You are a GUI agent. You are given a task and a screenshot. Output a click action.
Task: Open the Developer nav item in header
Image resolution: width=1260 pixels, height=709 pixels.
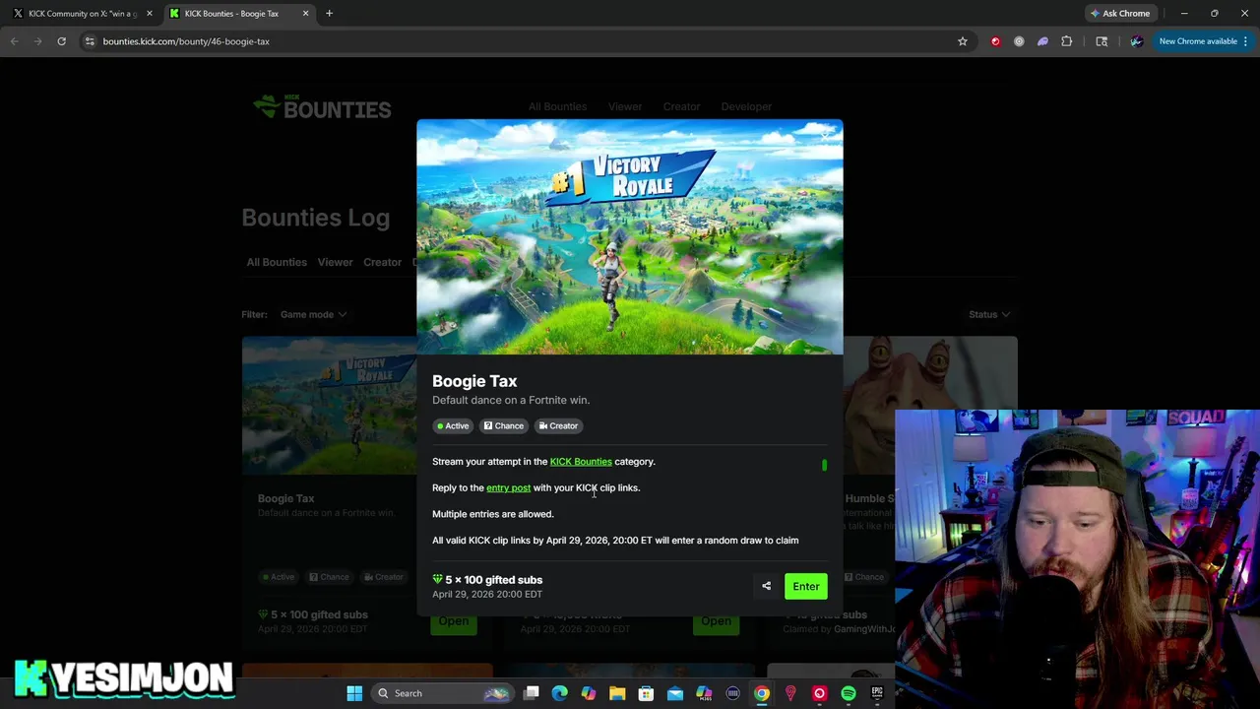(x=746, y=106)
